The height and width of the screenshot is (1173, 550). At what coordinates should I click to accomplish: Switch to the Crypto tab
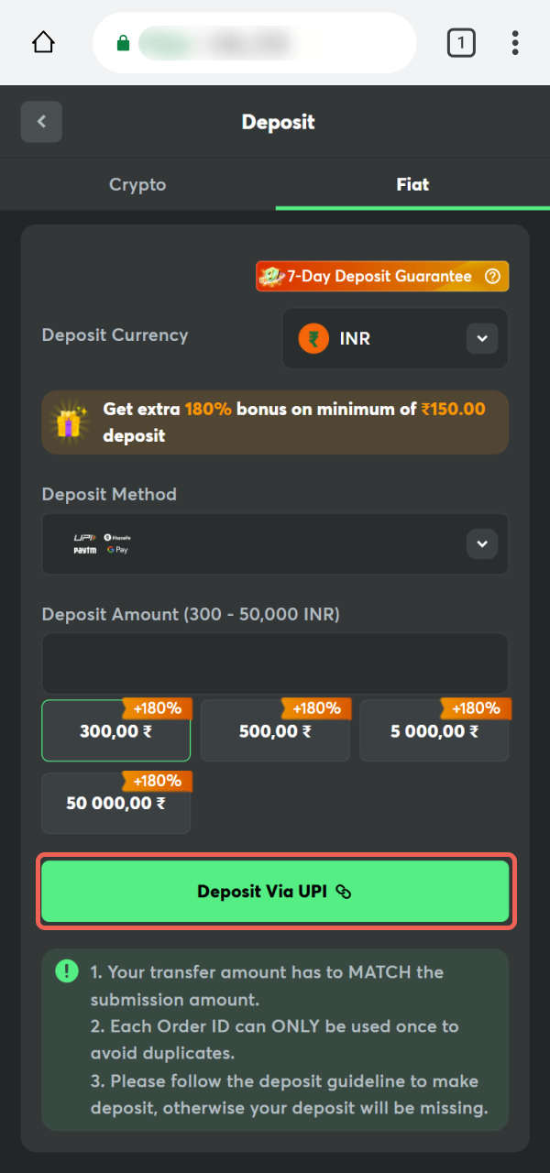(x=137, y=184)
